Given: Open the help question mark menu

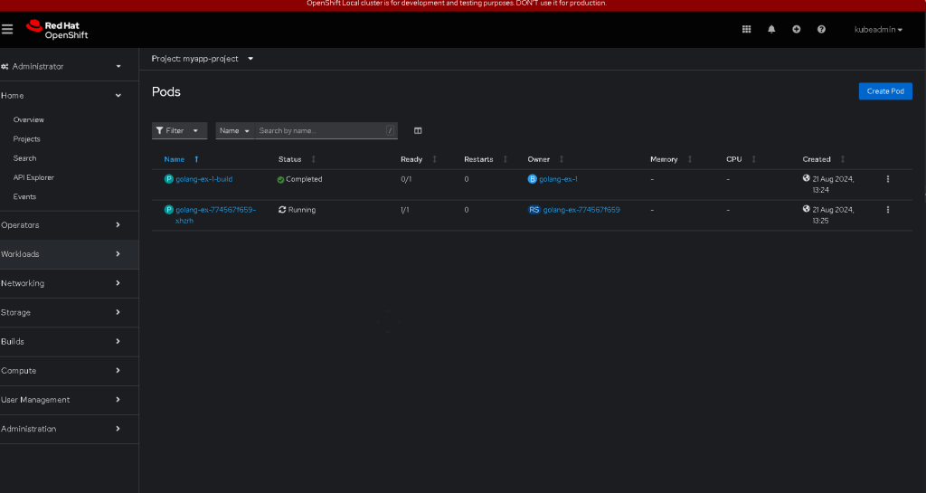Looking at the screenshot, I should 821,29.
